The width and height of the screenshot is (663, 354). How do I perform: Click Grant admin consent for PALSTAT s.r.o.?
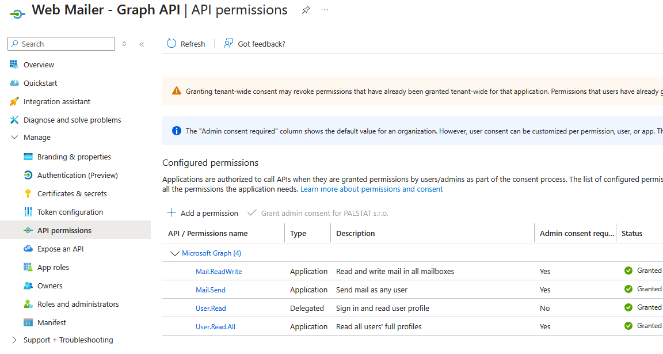(318, 213)
